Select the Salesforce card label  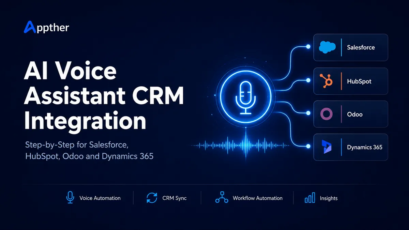pos(361,47)
